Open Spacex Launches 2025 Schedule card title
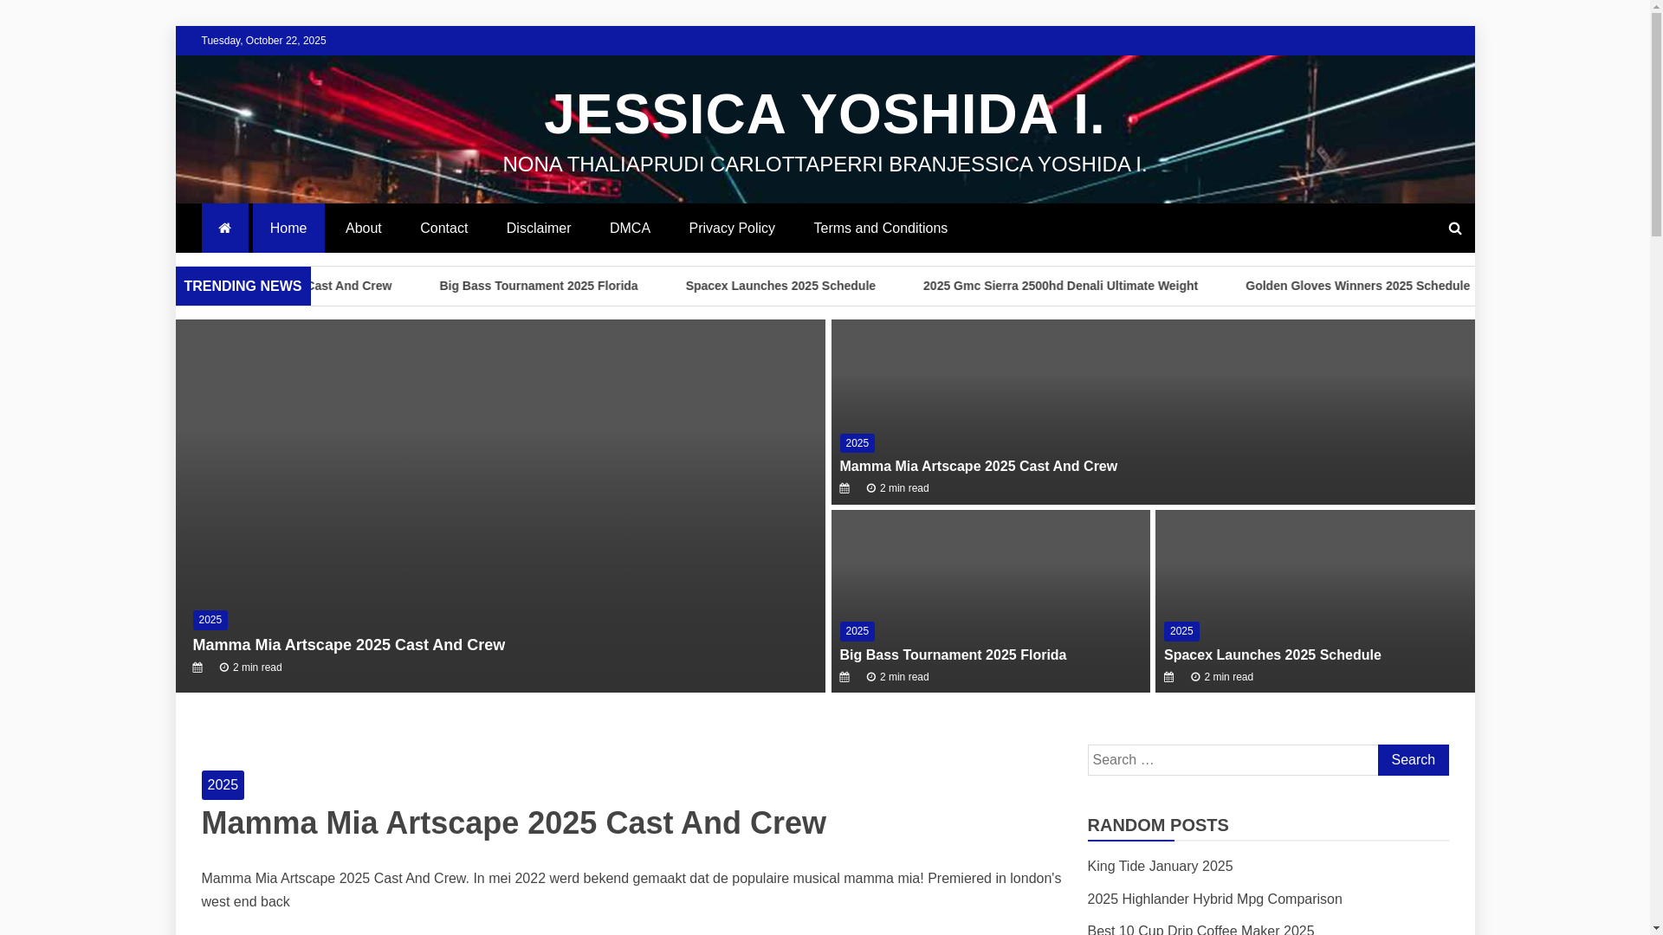The width and height of the screenshot is (1663, 935). [1272, 655]
